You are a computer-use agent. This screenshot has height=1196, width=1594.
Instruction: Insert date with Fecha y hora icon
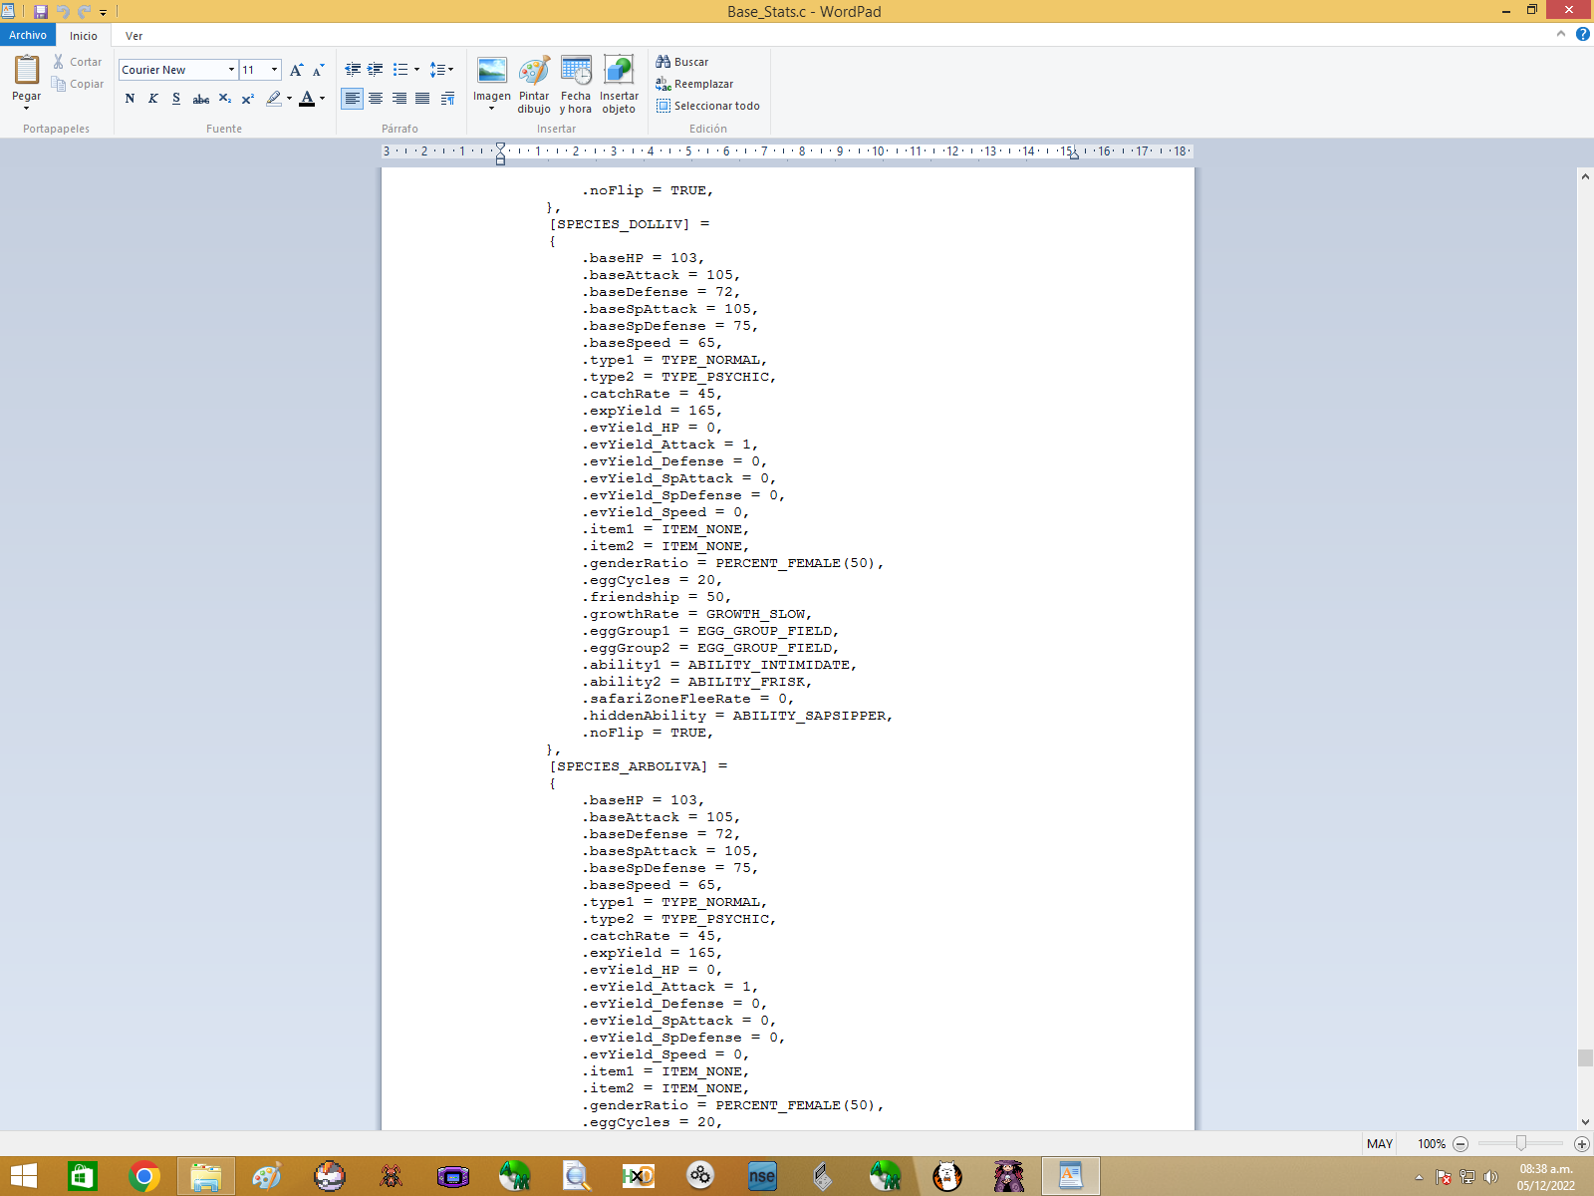pos(576,71)
